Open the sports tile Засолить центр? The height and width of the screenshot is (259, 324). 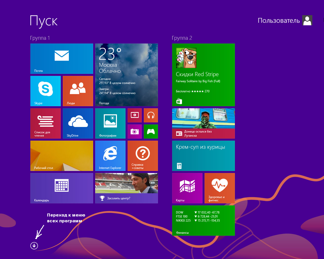click(127, 188)
